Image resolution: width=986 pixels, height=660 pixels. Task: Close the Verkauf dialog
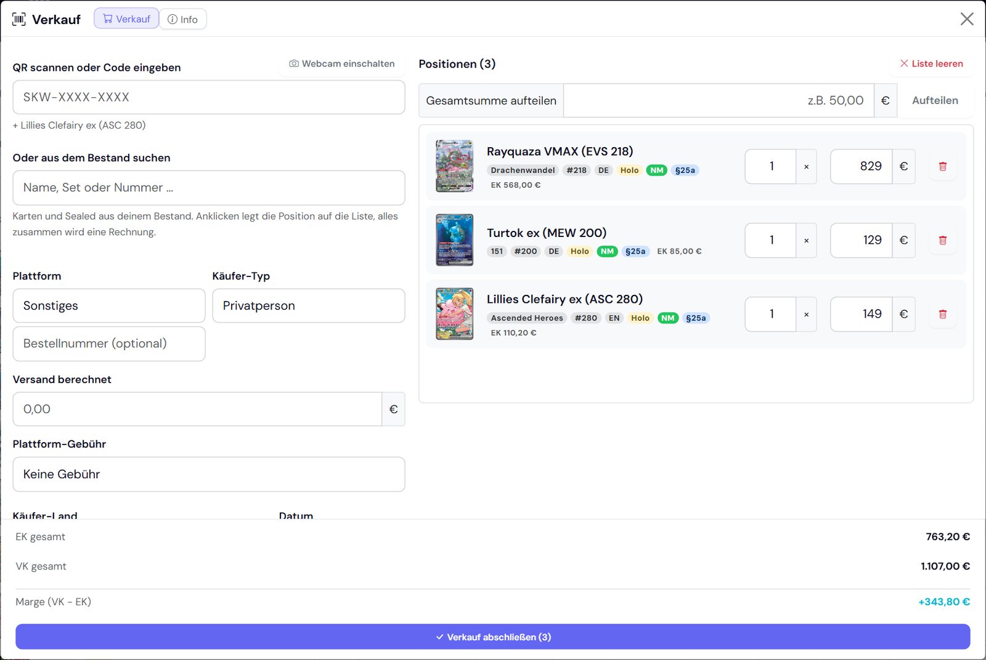(967, 19)
